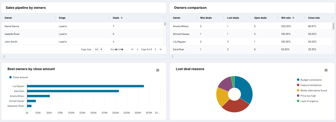Click the 66.67% close rate cell

[312, 26]
